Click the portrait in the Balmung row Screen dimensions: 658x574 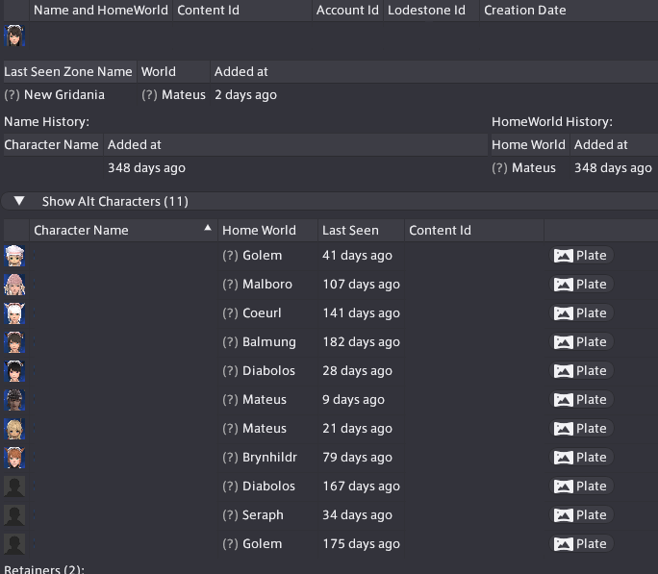pos(14,342)
